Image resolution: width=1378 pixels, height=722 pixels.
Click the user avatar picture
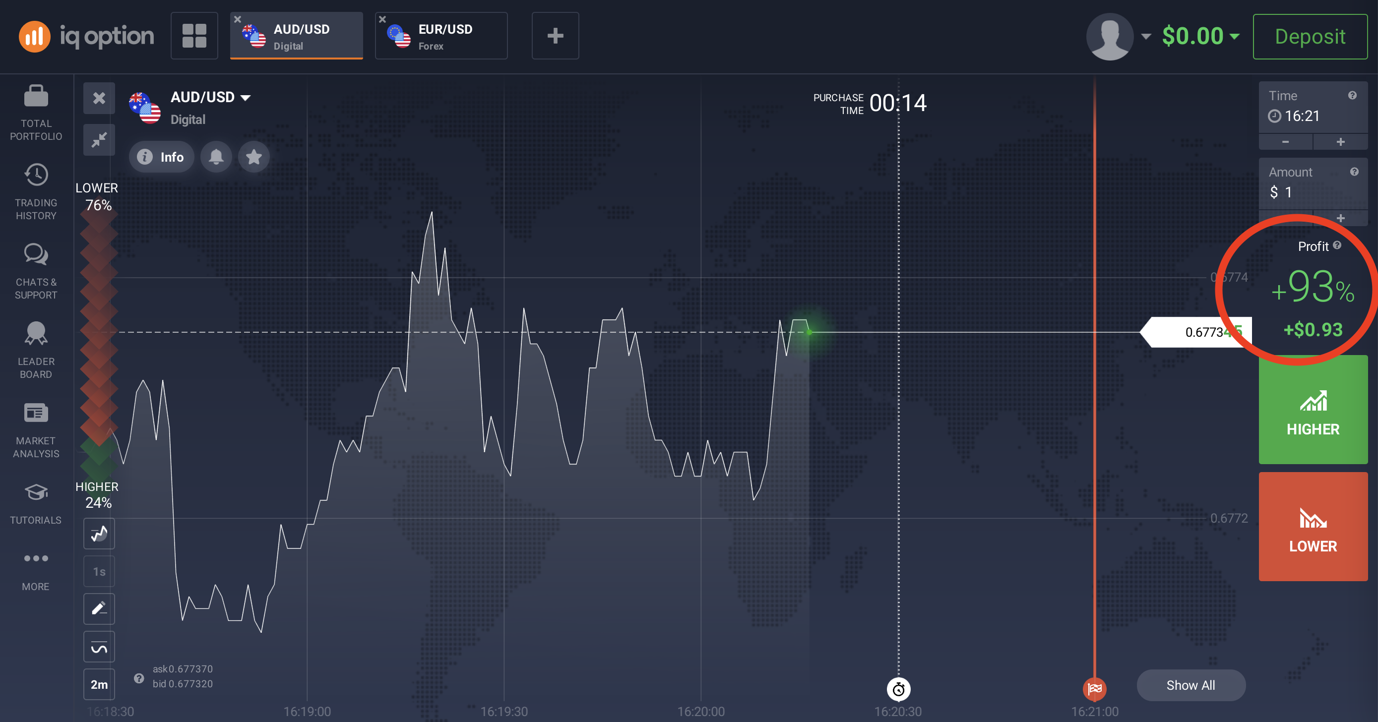point(1110,36)
